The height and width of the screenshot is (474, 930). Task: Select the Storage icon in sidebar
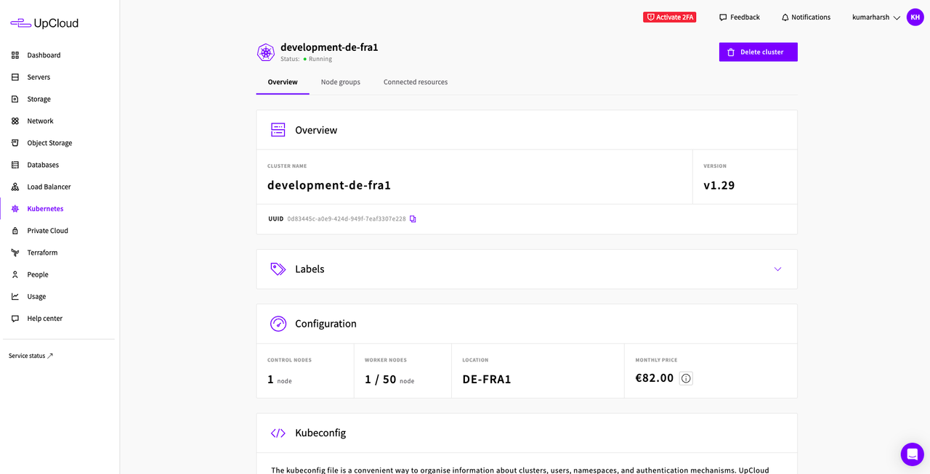click(15, 99)
